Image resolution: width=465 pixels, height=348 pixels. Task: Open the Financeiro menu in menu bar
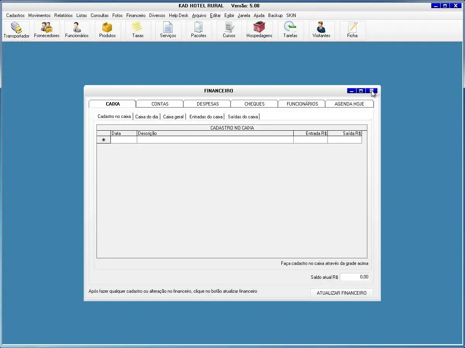(x=136, y=15)
